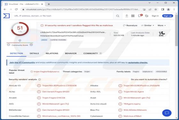179x120 pixels.
Task: Switch to the DETAILS tab
Action: tap(34, 53)
